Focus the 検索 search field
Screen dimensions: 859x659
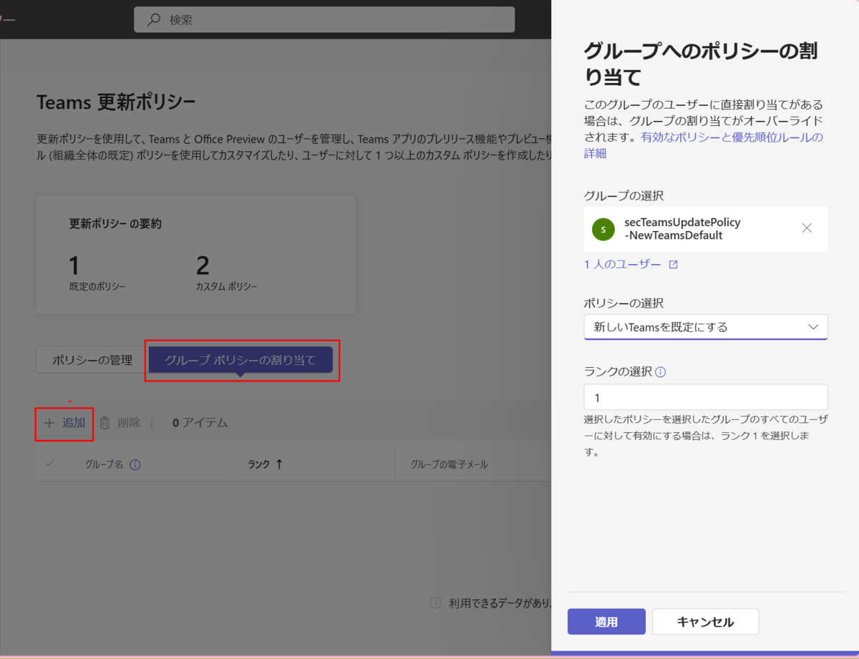[324, 20]
